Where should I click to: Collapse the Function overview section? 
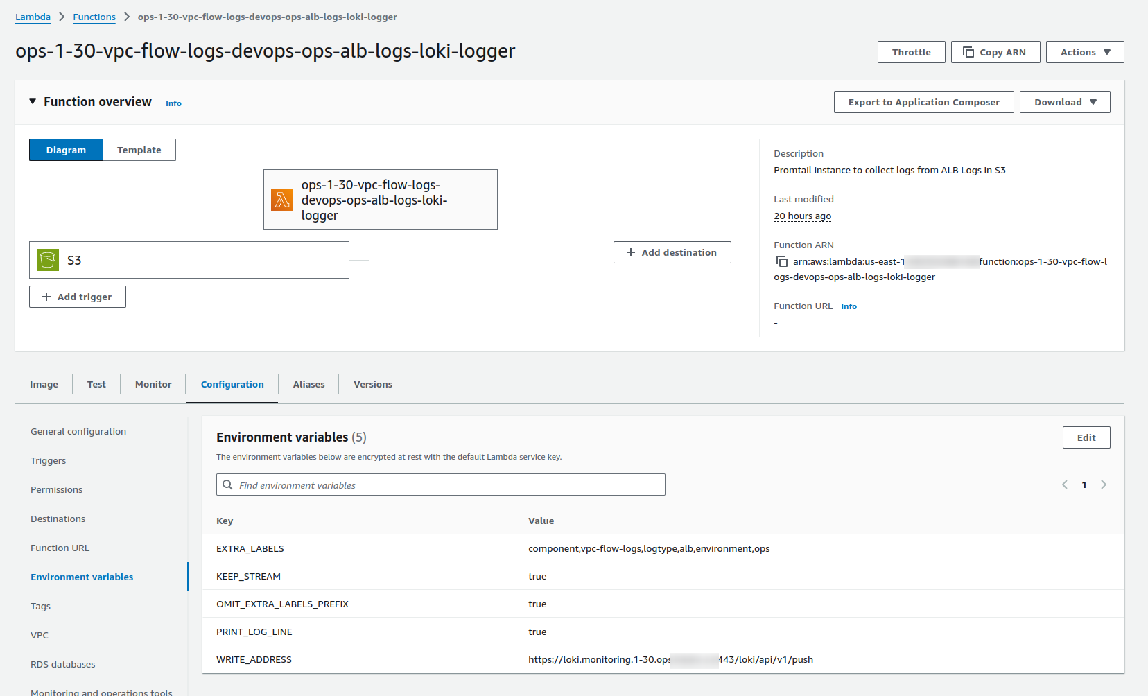33,101
